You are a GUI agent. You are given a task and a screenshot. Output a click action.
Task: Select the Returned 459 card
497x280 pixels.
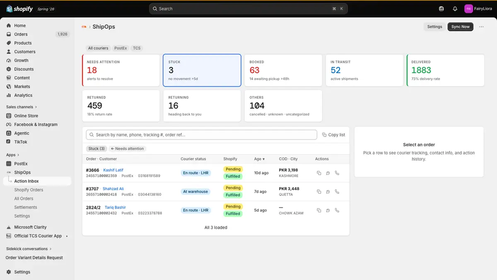click(x=121, y=106)
